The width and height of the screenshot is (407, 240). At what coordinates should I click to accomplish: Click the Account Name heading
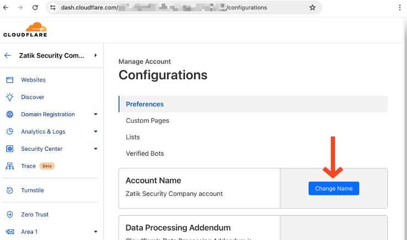153,181
